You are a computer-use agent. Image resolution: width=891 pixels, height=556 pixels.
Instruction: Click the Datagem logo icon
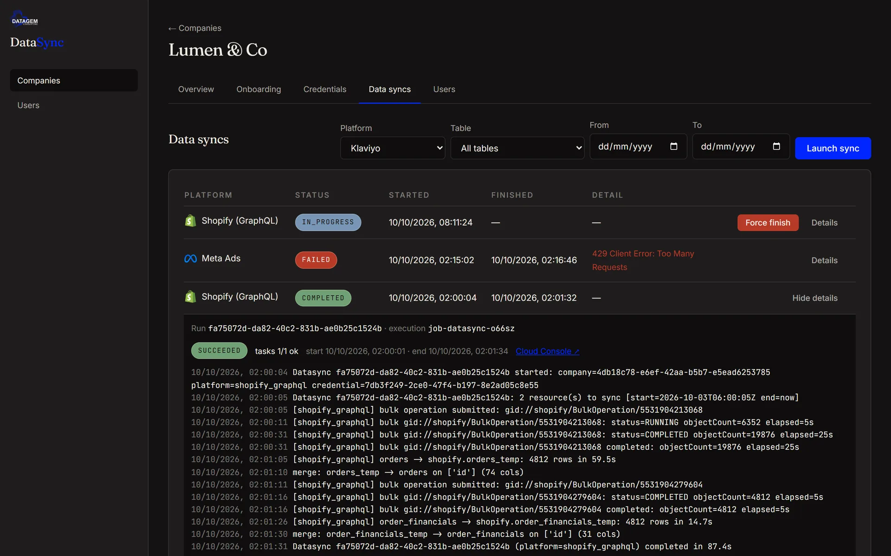pyautogui.click(x=25, y=18)
